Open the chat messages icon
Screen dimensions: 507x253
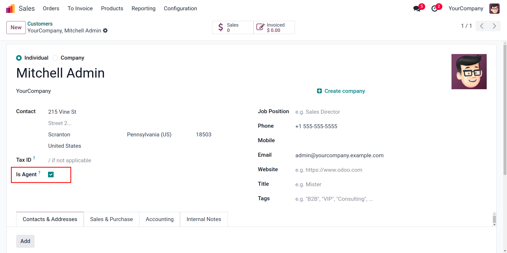[417, 8]
